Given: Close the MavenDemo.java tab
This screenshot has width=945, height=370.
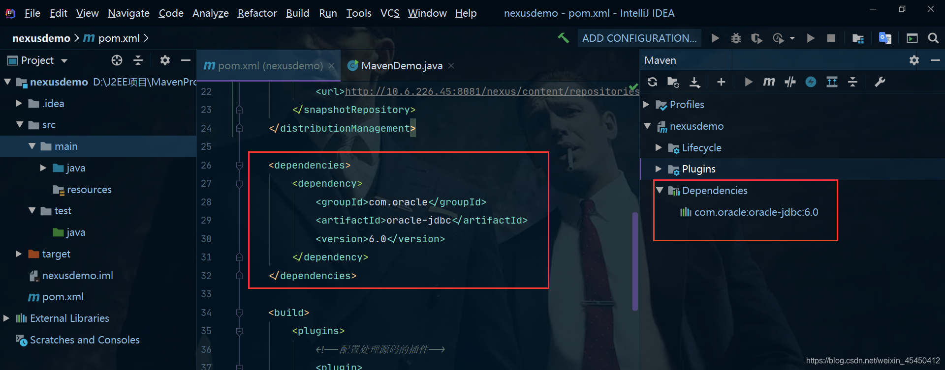Looking at the screenshot, I should pos(451,65).
